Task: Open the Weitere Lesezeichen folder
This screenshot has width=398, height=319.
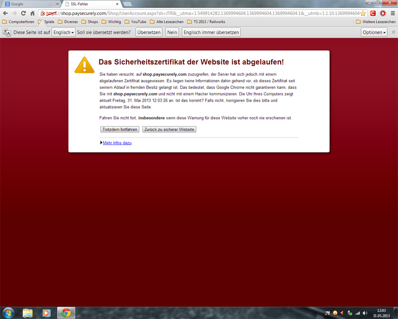Action: pos(376,22)
